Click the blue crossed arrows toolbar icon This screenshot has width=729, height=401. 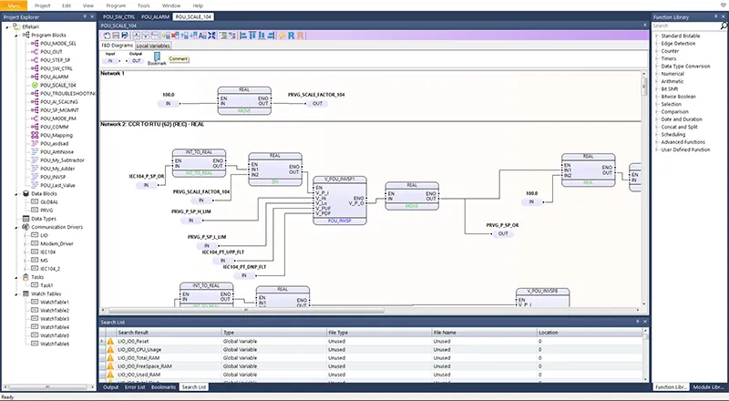[211, 36]
